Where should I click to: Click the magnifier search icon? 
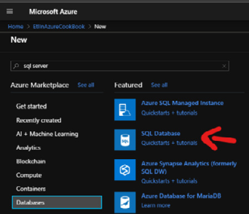(16, 66)
